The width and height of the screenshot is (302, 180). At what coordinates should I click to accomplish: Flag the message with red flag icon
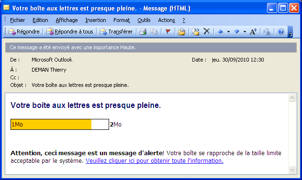168,32
